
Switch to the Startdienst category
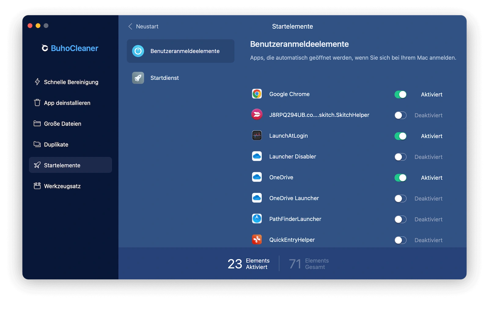pyautogui.click(x=181, y=78)
